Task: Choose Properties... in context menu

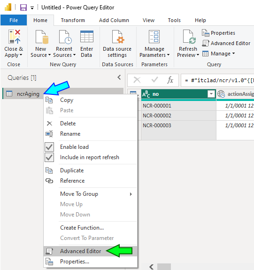Action: [90, 262]
